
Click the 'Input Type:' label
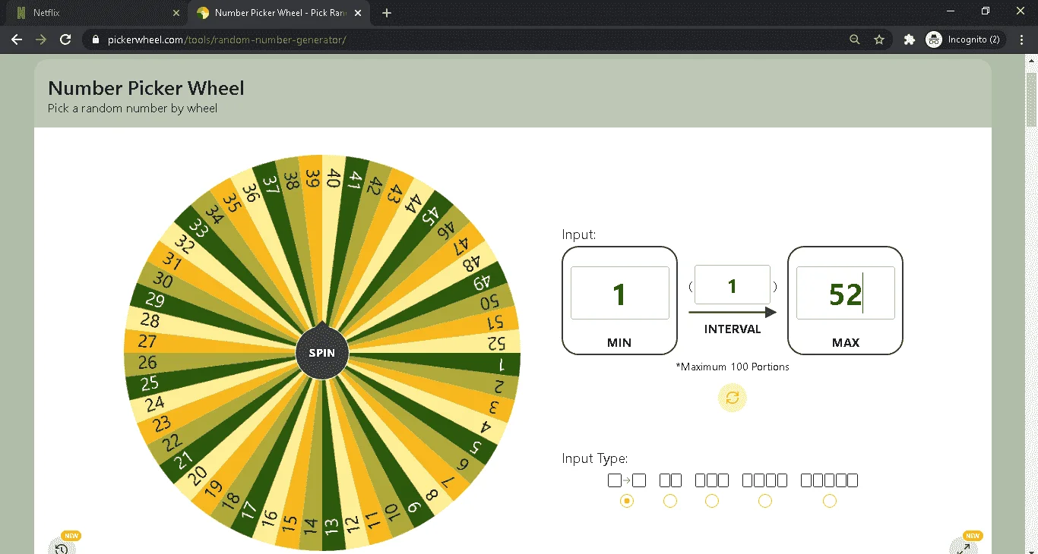click(x=595, y=459)
